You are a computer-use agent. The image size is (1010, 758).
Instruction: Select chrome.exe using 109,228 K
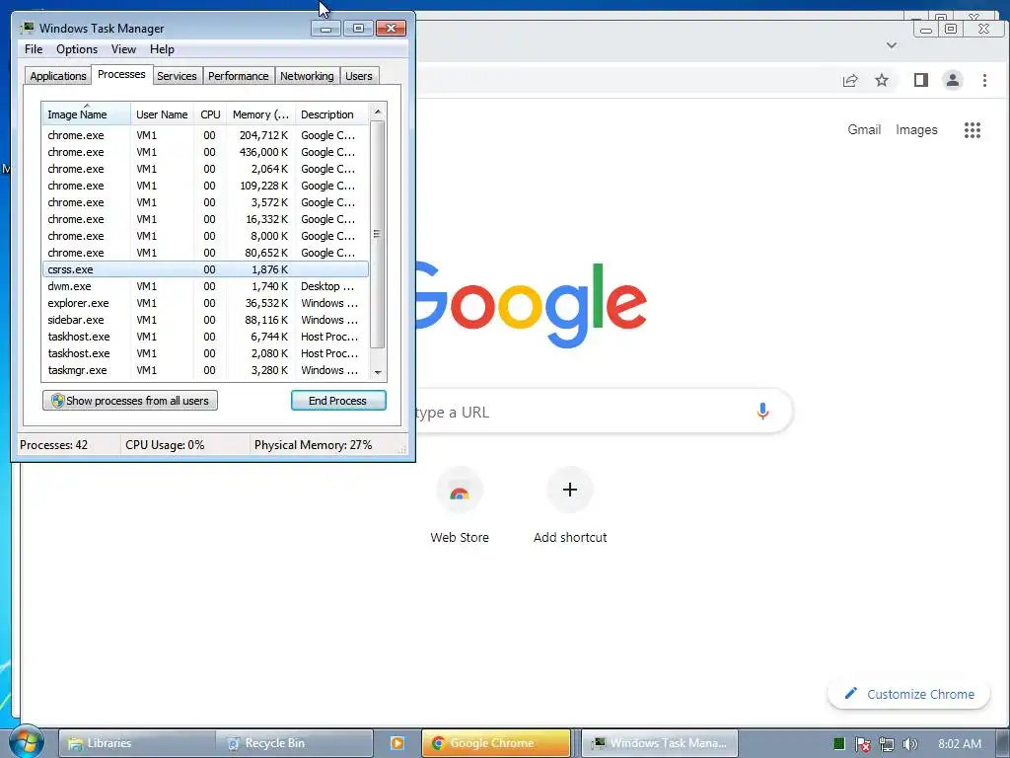(x=205, y=186)
